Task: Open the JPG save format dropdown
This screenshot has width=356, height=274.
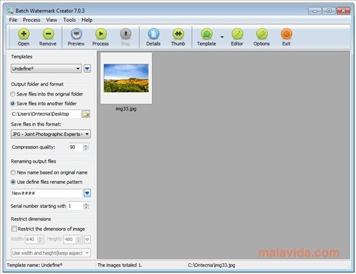Action: point(51,134)
